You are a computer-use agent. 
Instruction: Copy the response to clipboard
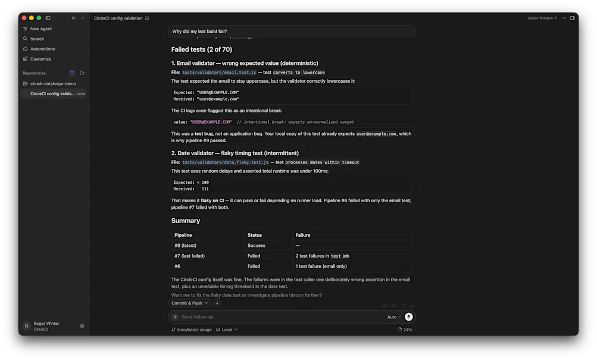412,306
